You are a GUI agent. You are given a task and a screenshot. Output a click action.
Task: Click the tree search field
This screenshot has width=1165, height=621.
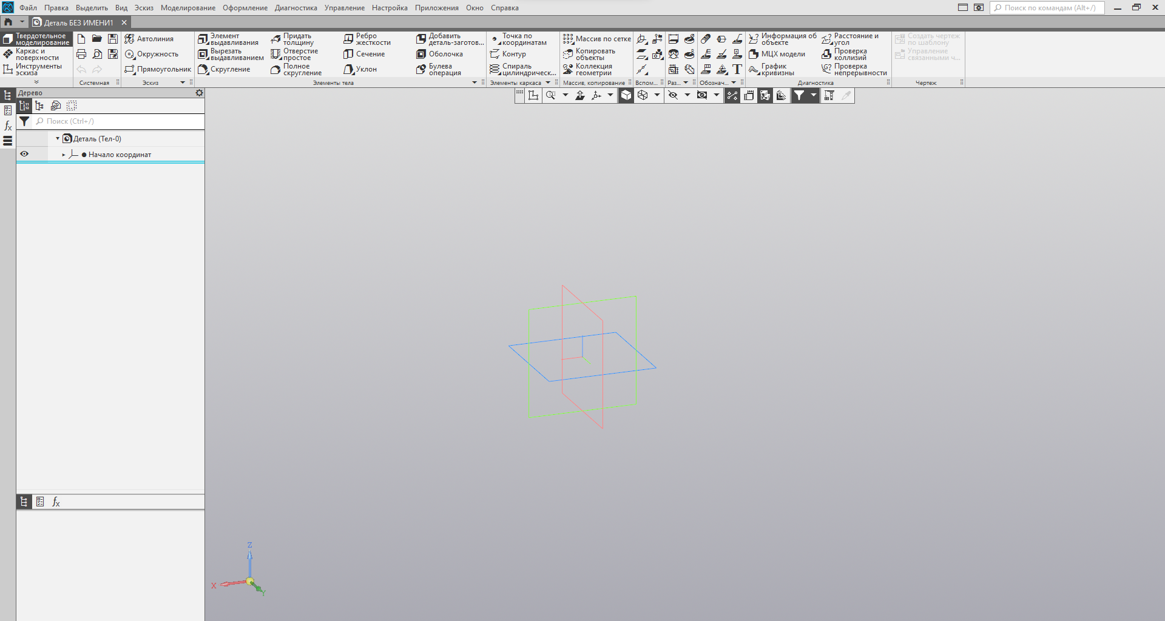118,121
